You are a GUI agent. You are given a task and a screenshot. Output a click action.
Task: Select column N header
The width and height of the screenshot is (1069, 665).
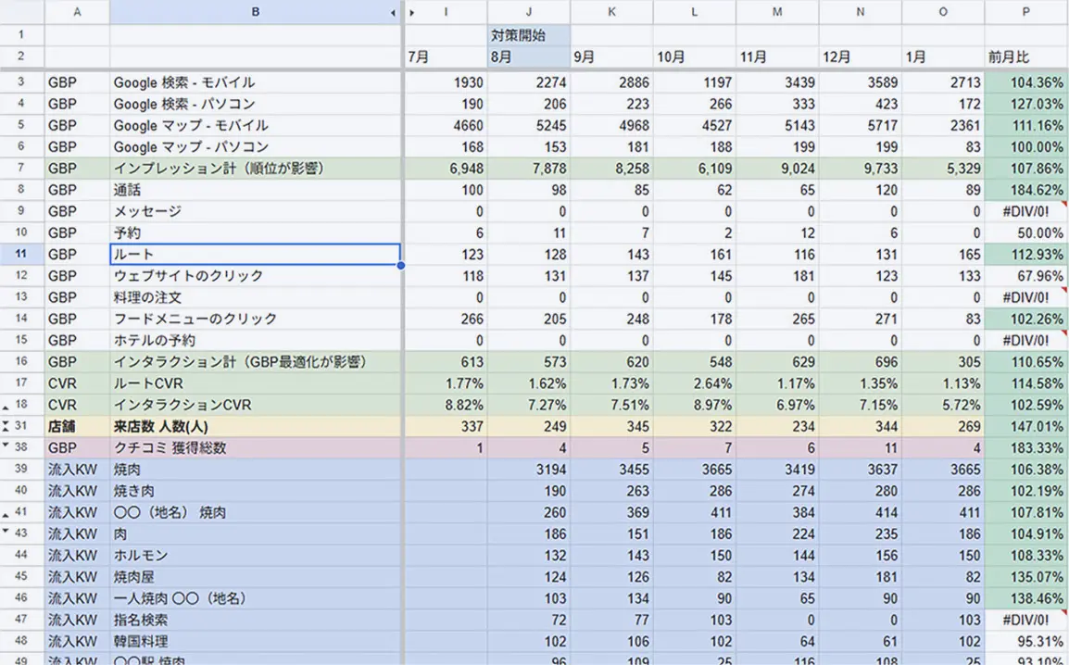pos(861,12)
